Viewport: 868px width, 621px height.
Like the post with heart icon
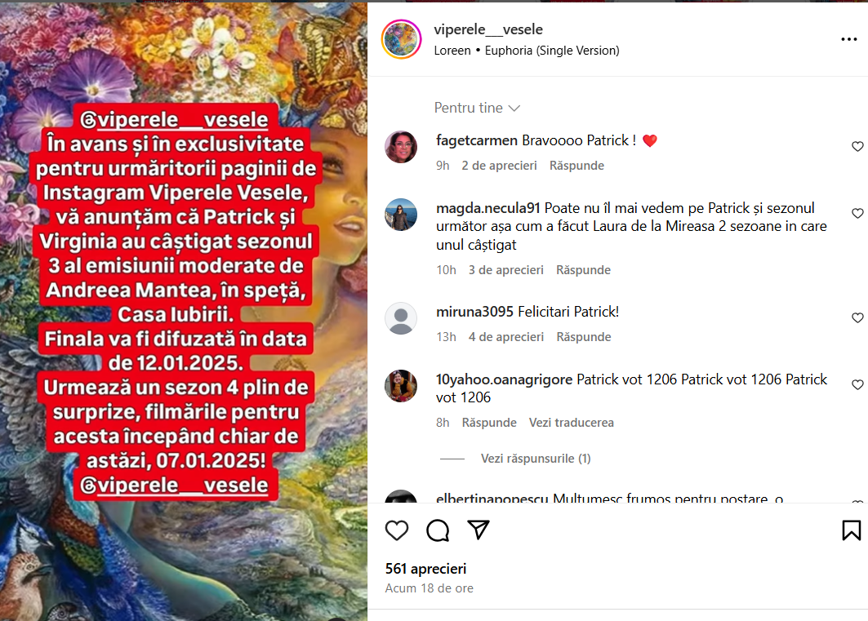pyautogui.click(x=396, y=530)
